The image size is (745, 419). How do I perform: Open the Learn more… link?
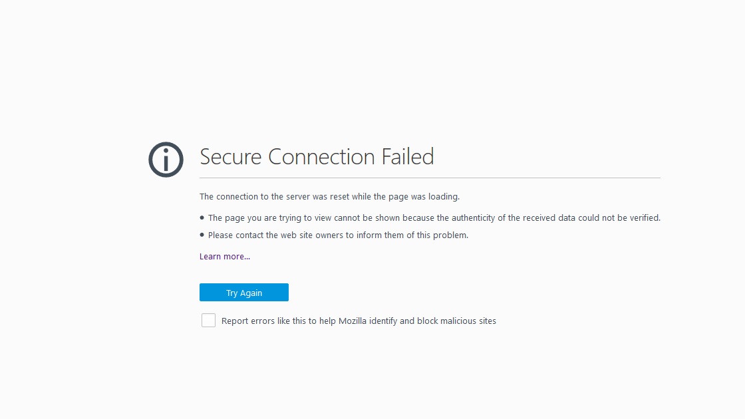tap(225, 257)
